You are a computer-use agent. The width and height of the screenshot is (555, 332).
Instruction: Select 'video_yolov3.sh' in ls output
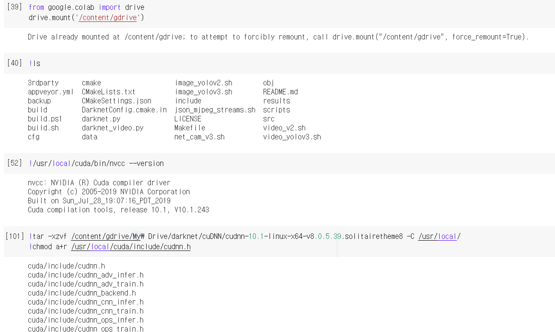[292, 137]
